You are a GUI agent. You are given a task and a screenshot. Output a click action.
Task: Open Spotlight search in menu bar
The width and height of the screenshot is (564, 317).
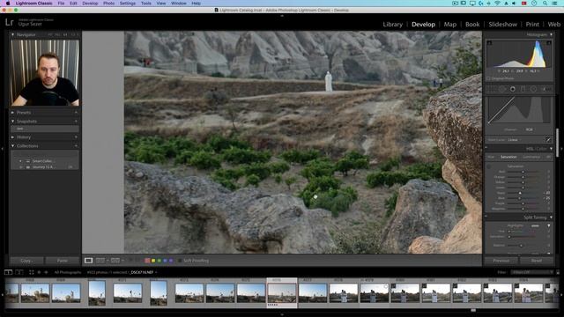coord(545,4)
